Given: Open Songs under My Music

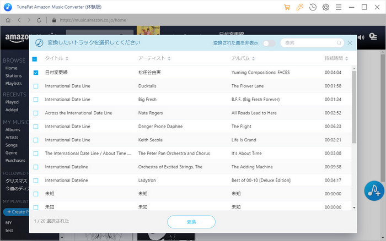Looking at the screenshot, I should tap(12, 145).
